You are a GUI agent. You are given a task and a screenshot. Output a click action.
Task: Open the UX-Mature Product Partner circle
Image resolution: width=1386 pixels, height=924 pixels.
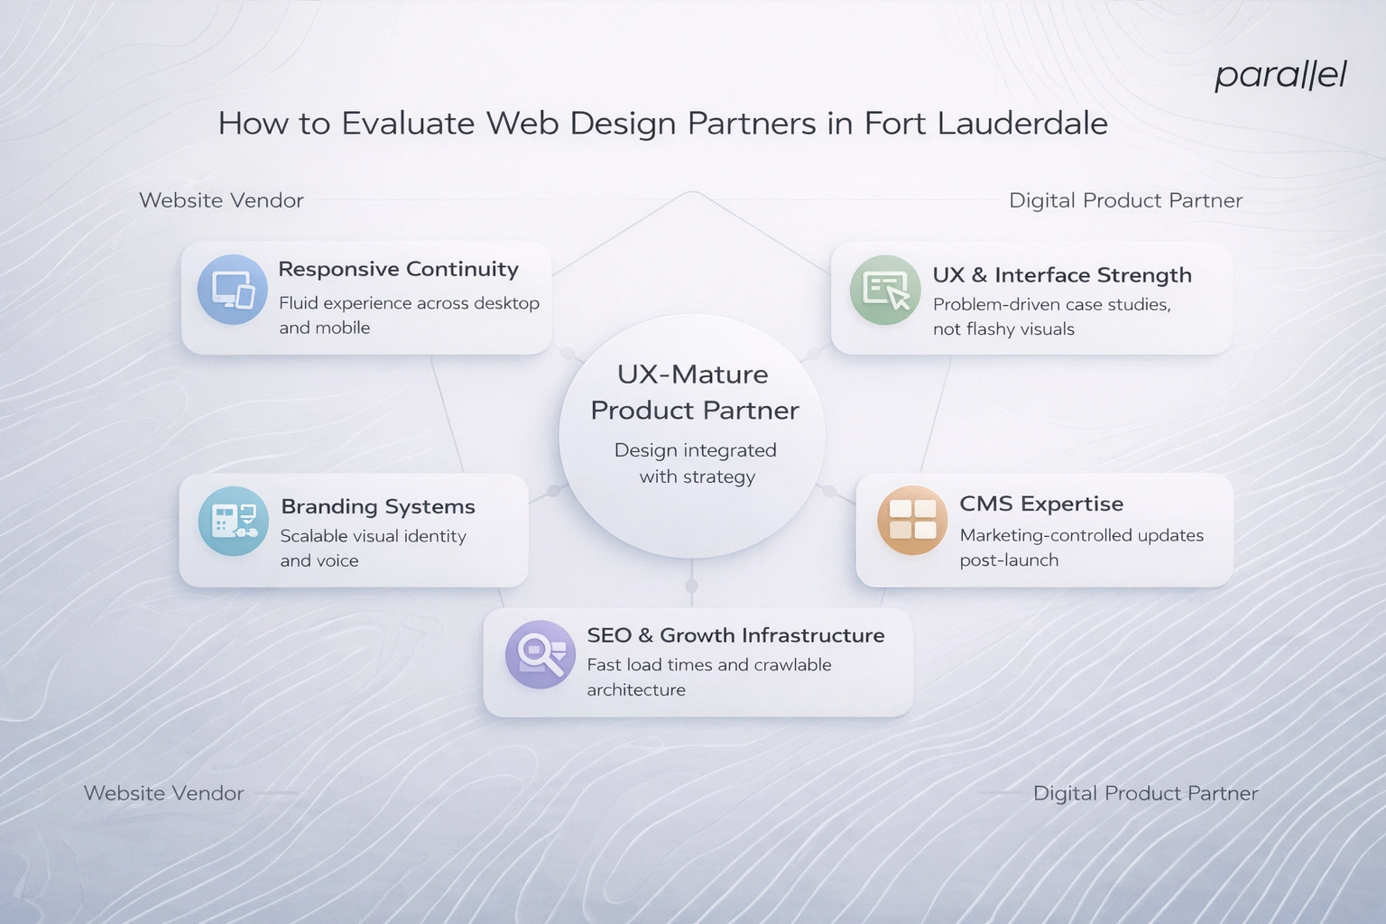[693, 424]
